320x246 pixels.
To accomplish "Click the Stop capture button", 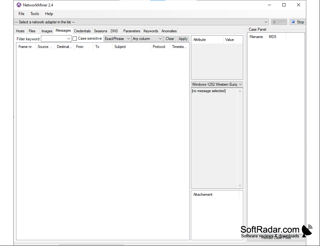I will click(298, 22).
